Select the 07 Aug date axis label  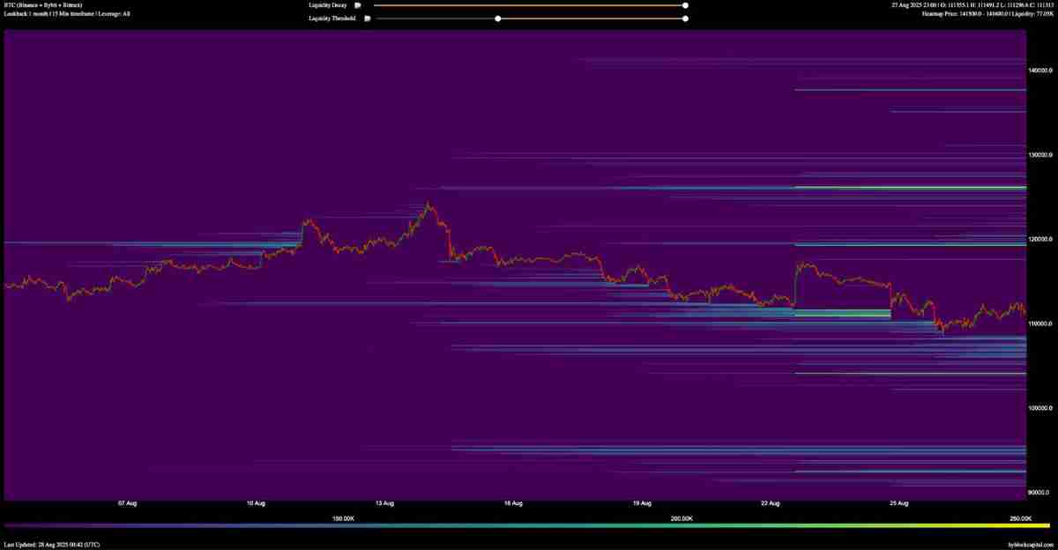pos(128,502)
